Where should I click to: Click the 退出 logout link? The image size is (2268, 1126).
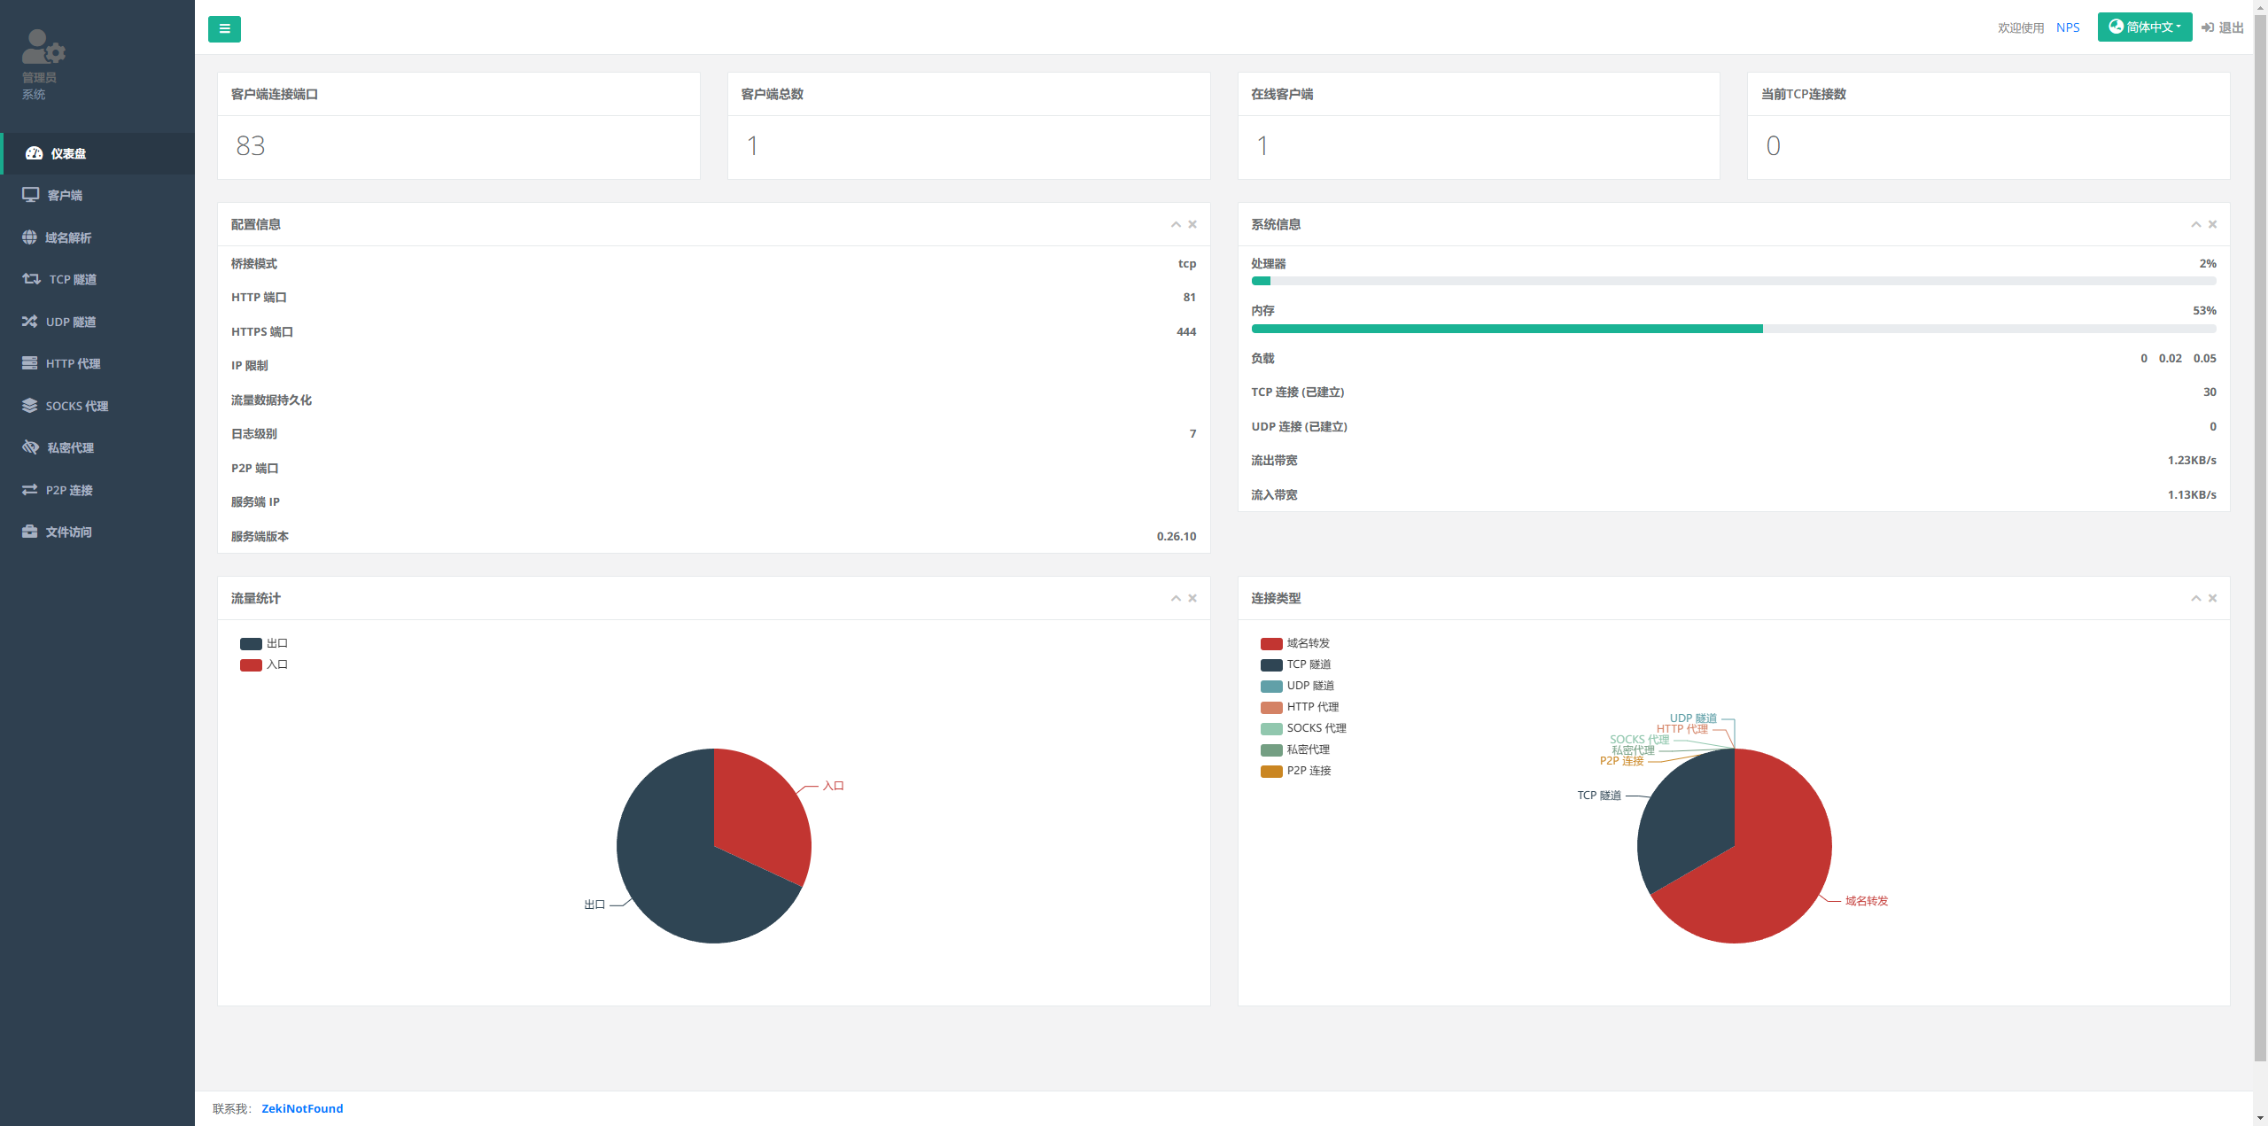pyautogui.click(x=2223, y=27)
